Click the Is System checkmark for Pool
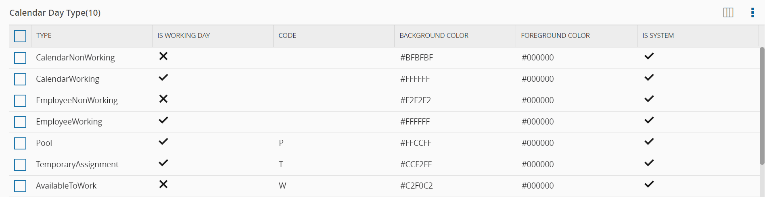This screenshot has height=197, width=765. click(649, 142)
